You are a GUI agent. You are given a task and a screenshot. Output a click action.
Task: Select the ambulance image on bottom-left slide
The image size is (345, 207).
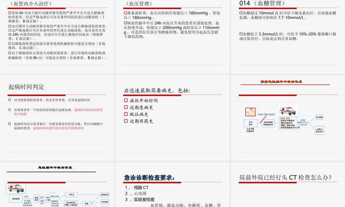[x=16, y=188]
